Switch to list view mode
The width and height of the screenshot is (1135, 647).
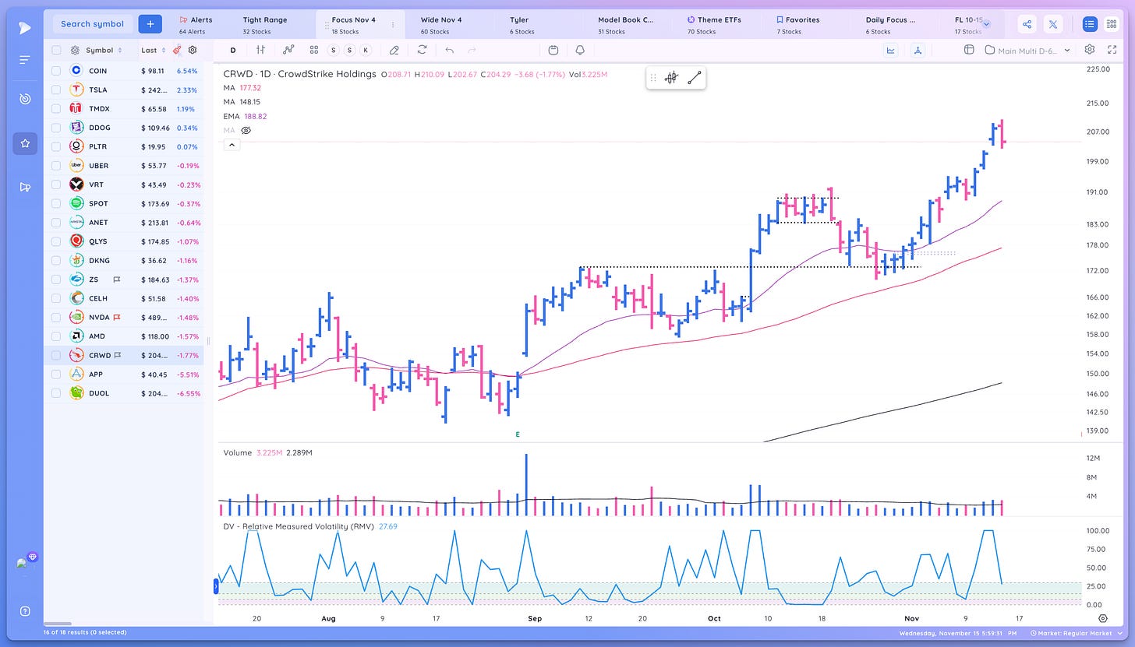[1089, 24]
